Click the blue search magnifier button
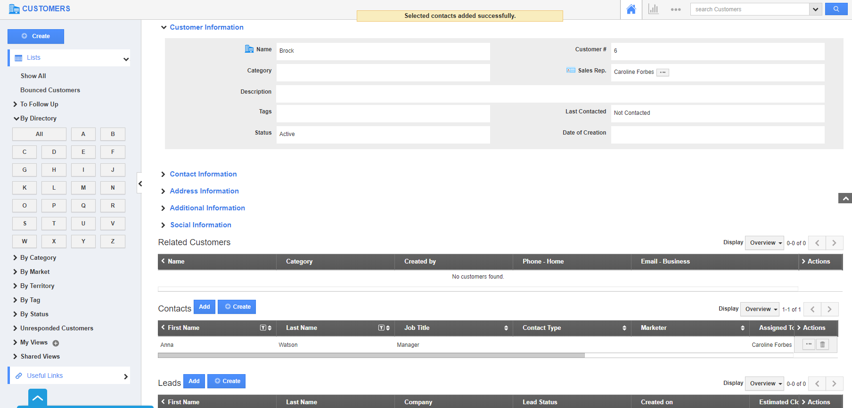Viewport: 852px width, 408px height. tap(836, 9)
